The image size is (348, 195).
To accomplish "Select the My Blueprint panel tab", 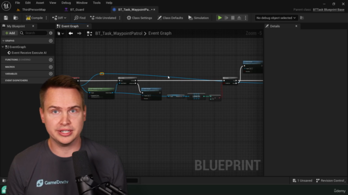I will (16, 26).
